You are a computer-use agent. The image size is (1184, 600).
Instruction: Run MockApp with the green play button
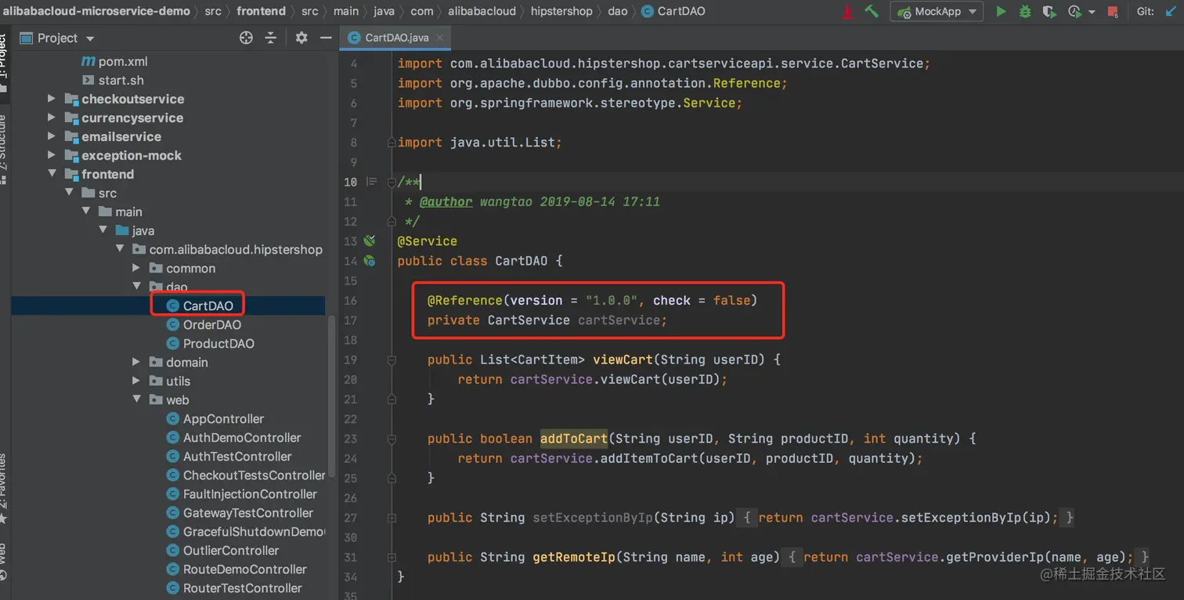click(x=1001, y=12)
